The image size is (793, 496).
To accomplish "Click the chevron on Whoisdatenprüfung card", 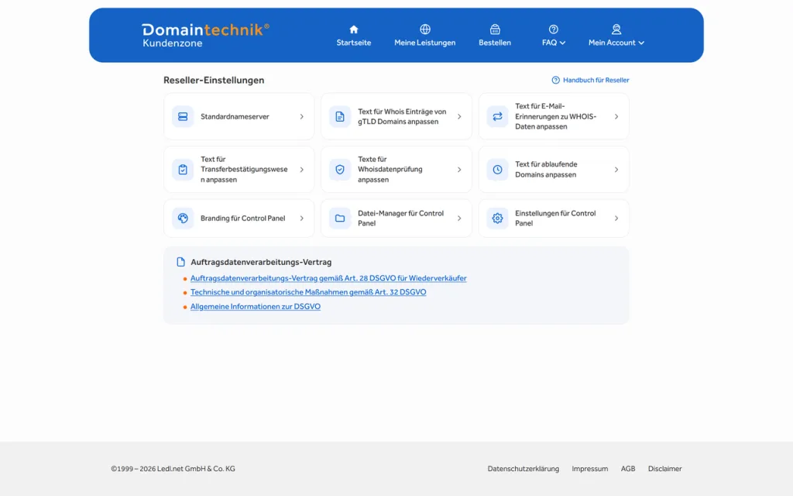I will (x=459, y=170).
